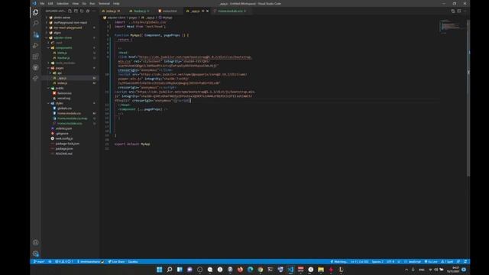
Task: Open .eslintrc.json in the file tree
Action: click(64, 128)
